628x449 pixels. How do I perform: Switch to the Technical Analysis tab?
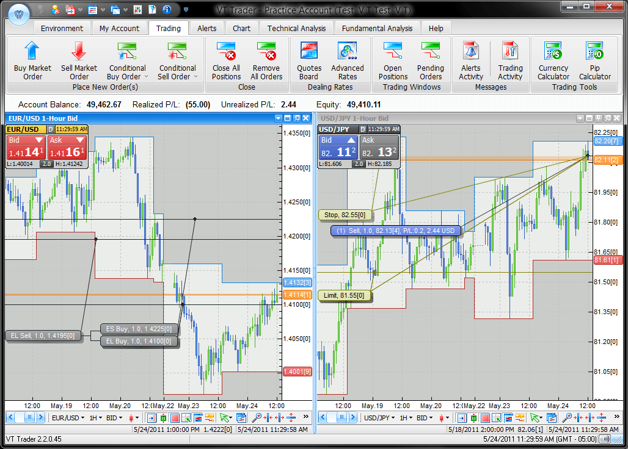point(296,29)
